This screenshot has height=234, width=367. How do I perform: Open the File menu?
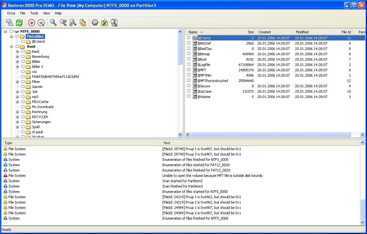[x=23, y=13]
